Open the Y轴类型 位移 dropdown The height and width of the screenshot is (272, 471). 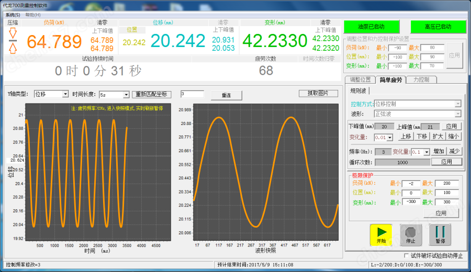pos(65,94)
